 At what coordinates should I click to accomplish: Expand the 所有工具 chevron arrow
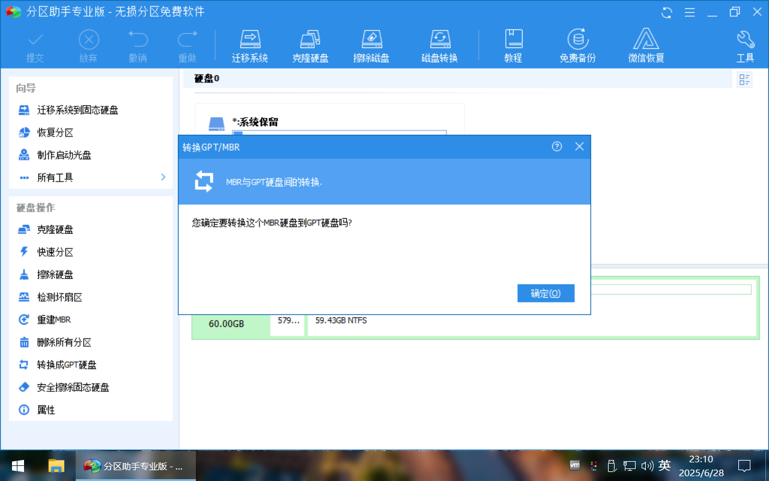tap(163, 177)
